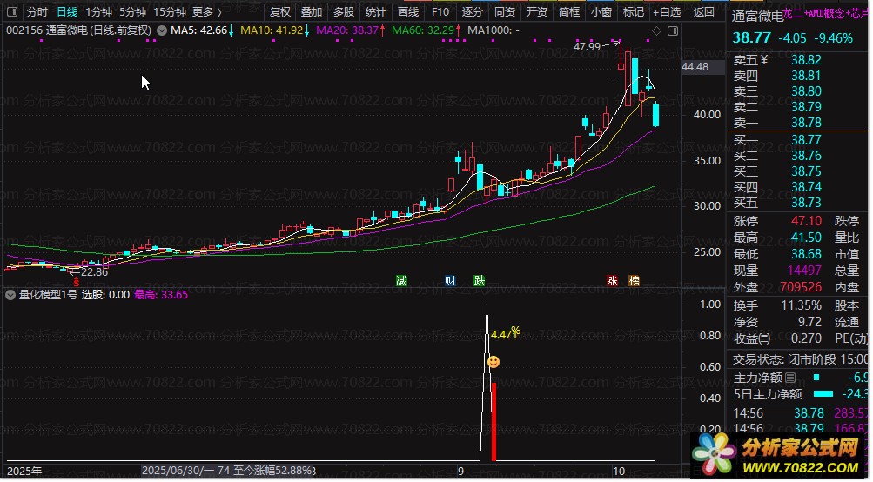Click the 返回 back button
The image size is (873, 482).
click(x=704, y=11)
